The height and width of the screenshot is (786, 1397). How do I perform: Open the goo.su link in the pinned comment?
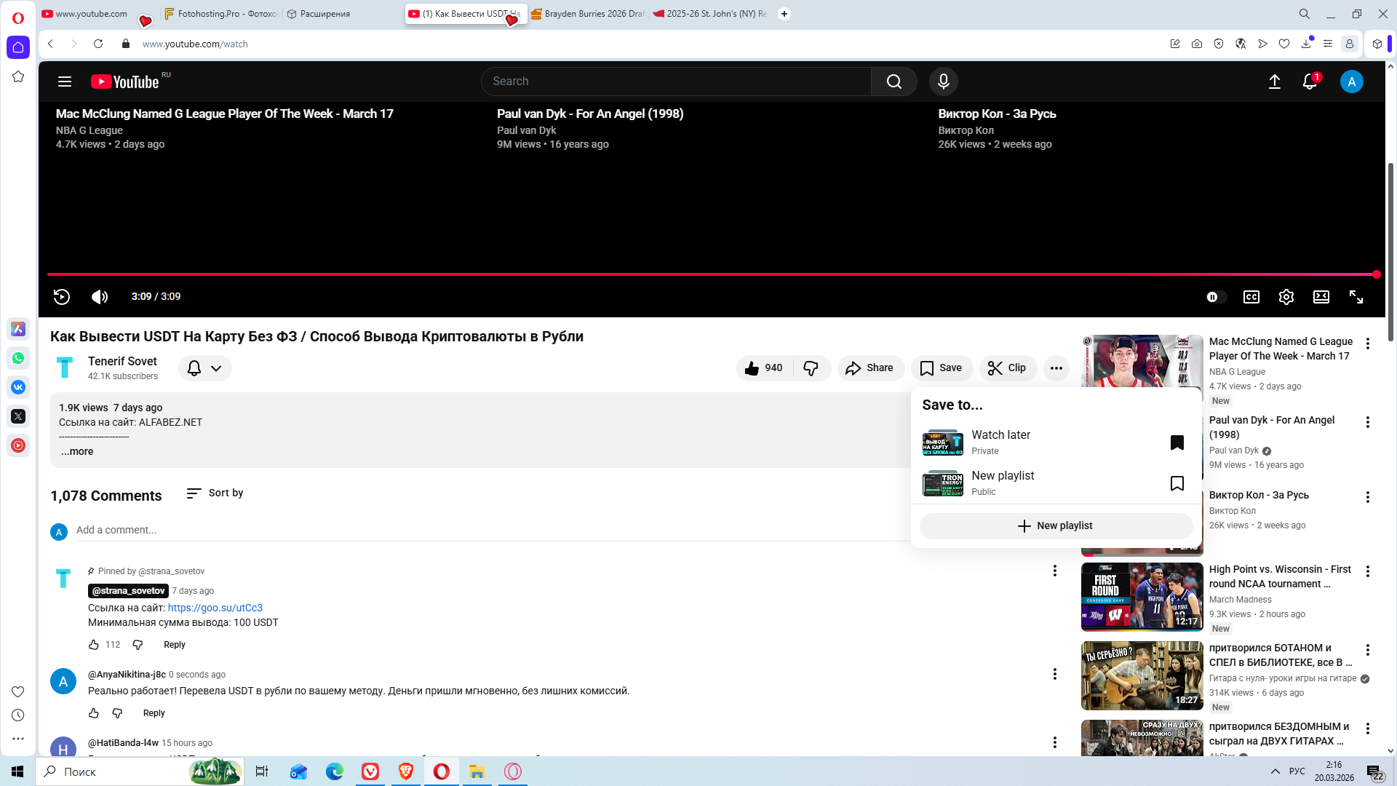click(215, 608)
